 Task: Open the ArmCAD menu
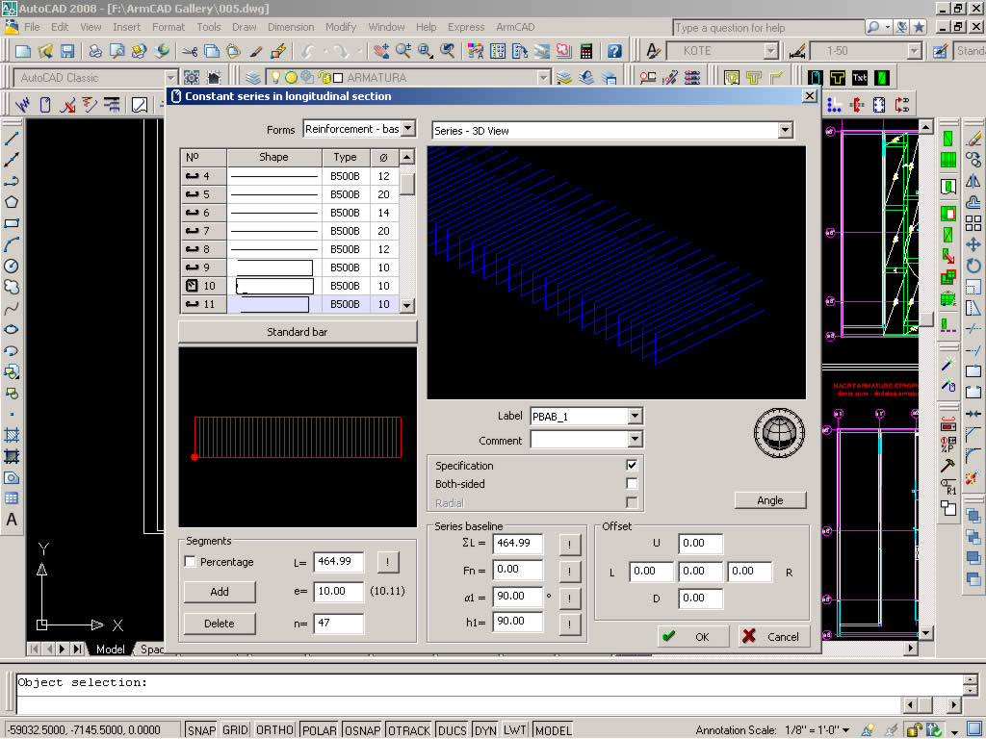pos(515,27)
